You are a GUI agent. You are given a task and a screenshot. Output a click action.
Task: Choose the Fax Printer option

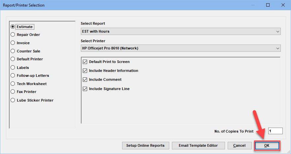pos(13,92)
